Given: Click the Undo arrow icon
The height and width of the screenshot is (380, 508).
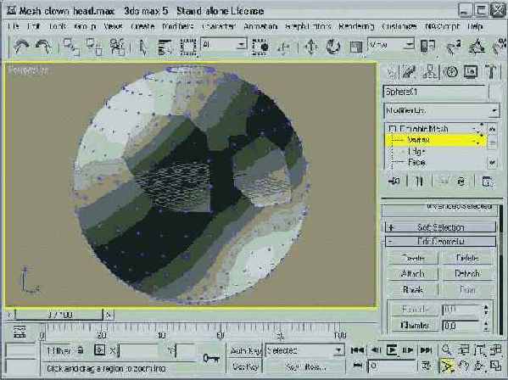Looking at the screenshot, I should tap(21, 47).
